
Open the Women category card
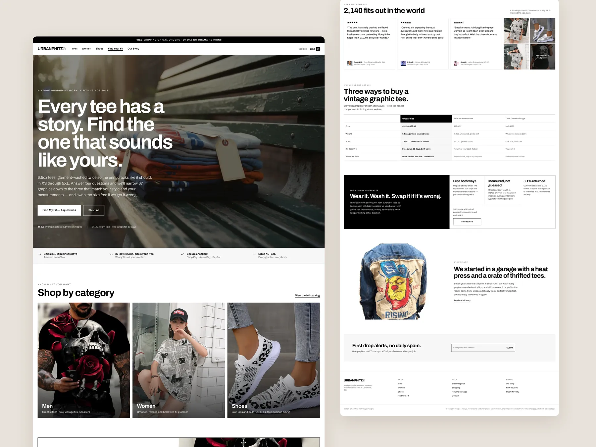tap(178, 360)
